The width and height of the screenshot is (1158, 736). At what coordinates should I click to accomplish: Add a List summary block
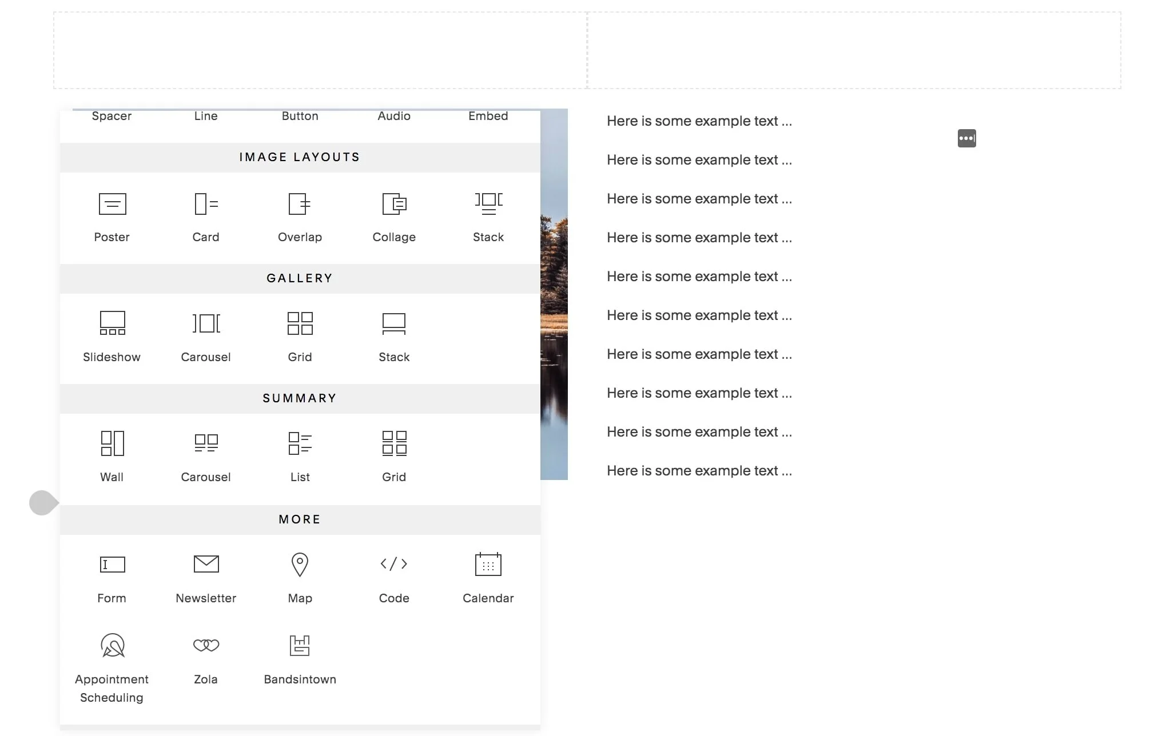point(300,457)
